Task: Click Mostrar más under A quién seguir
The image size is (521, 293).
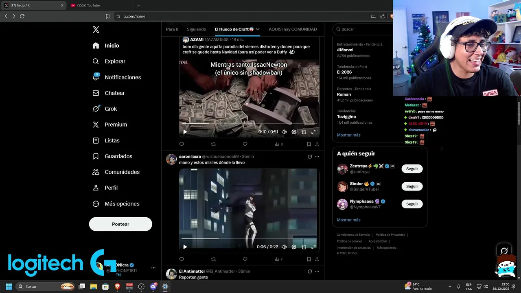Action: click(348, 220)
